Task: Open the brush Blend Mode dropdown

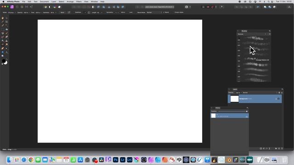Action: coord(154,12)
